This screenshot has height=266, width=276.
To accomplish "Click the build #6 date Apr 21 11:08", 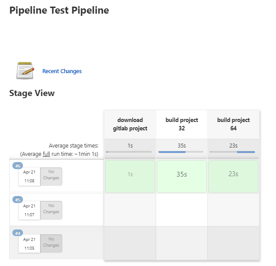I will click(x=29, y=177).
